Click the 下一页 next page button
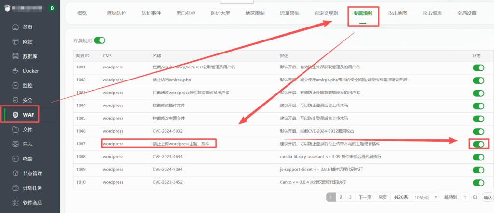This screenshot has height=213, width=494. coord(365,197)
